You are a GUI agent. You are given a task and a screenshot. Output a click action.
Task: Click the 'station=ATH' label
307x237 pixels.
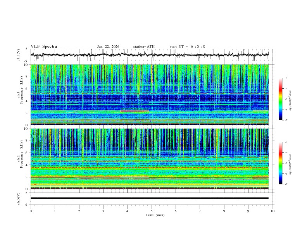point(144,46)
